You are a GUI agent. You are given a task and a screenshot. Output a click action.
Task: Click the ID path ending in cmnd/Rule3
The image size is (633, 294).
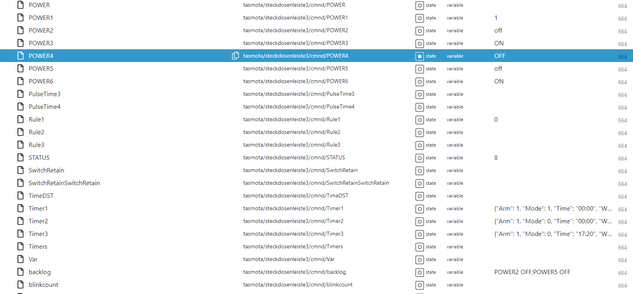tap(292, 145)
